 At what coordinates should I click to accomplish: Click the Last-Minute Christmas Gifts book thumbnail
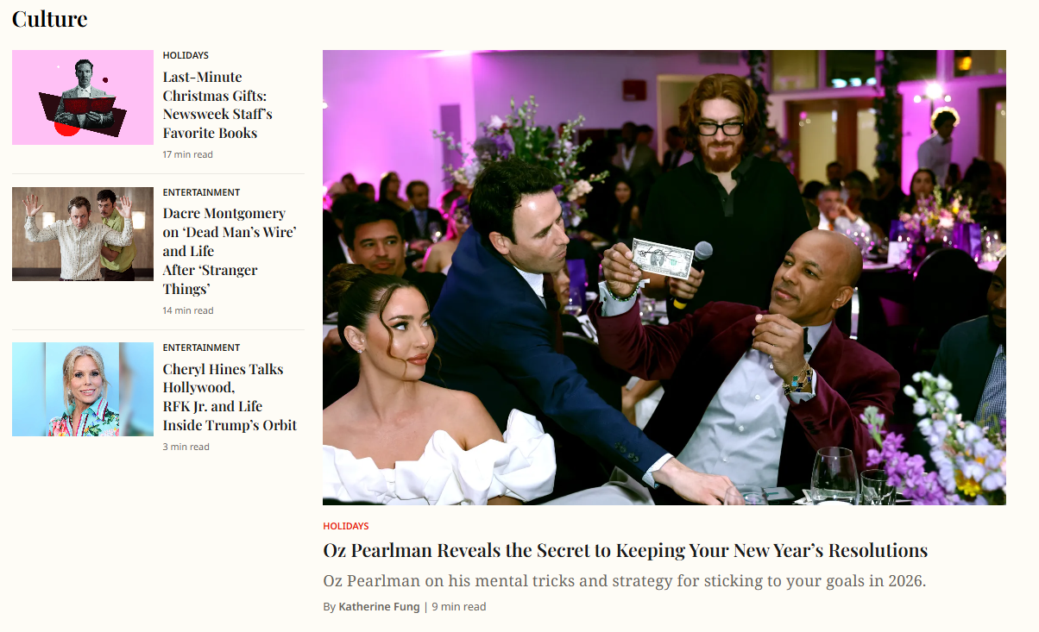coord(83,97)
